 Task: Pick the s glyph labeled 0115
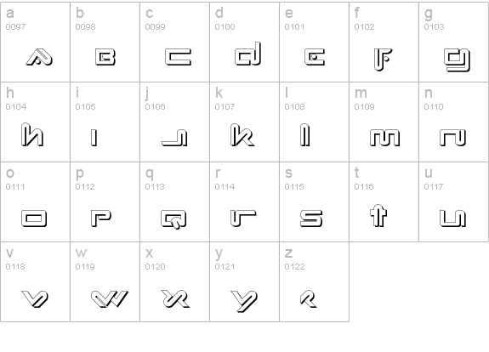tap(314, 202)
